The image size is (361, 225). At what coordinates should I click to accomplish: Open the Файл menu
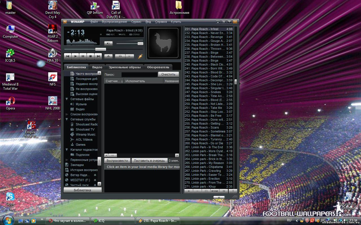coord(94,22)
